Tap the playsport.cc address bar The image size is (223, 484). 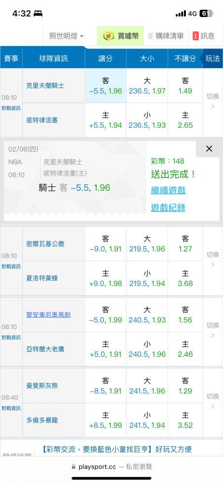pyautogui.click(x=111, y=467)
